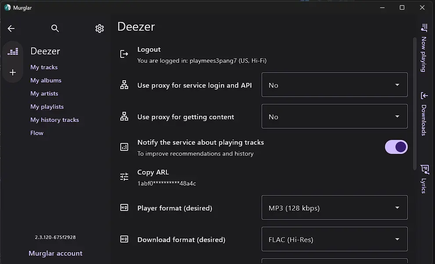Open Download format FLAC (Hi-Res) dropdown
Image resolution: width=435 pixels, height=264 pixels.
[x=334, y=239]
